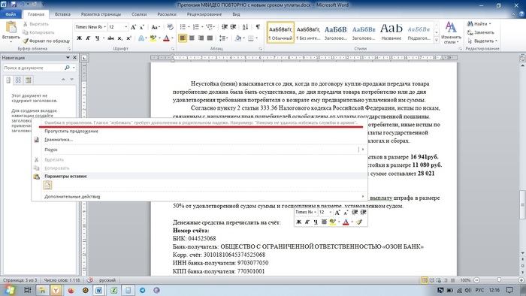
Task: Click Find (Найти) button
Action: coord(479,24)
